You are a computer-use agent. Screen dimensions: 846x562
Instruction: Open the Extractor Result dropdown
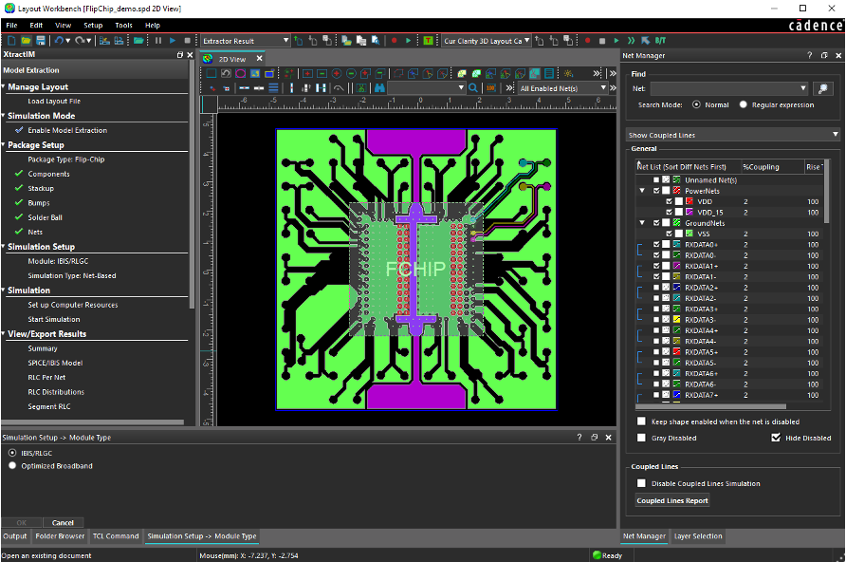point(285,41)
